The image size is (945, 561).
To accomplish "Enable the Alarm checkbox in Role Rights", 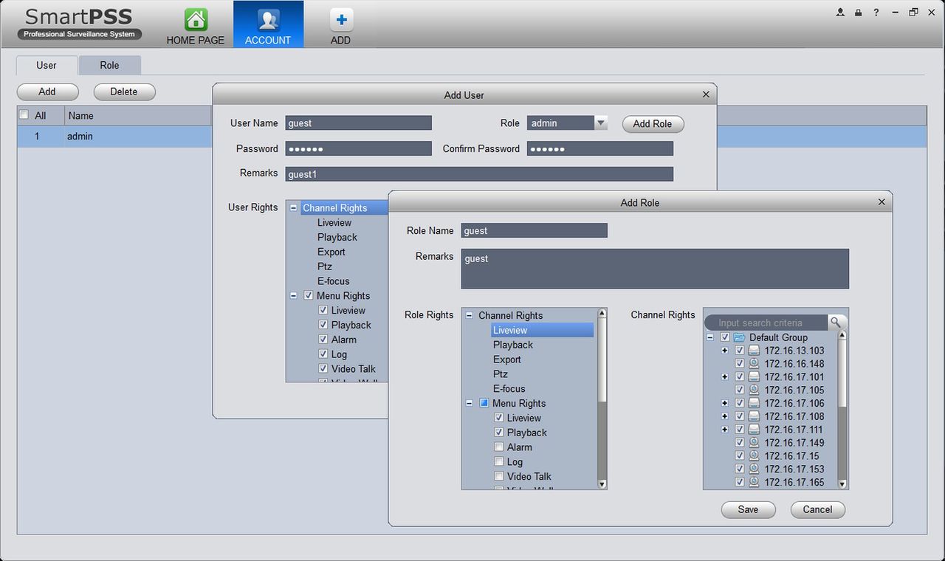I will [x=499, y=447].
